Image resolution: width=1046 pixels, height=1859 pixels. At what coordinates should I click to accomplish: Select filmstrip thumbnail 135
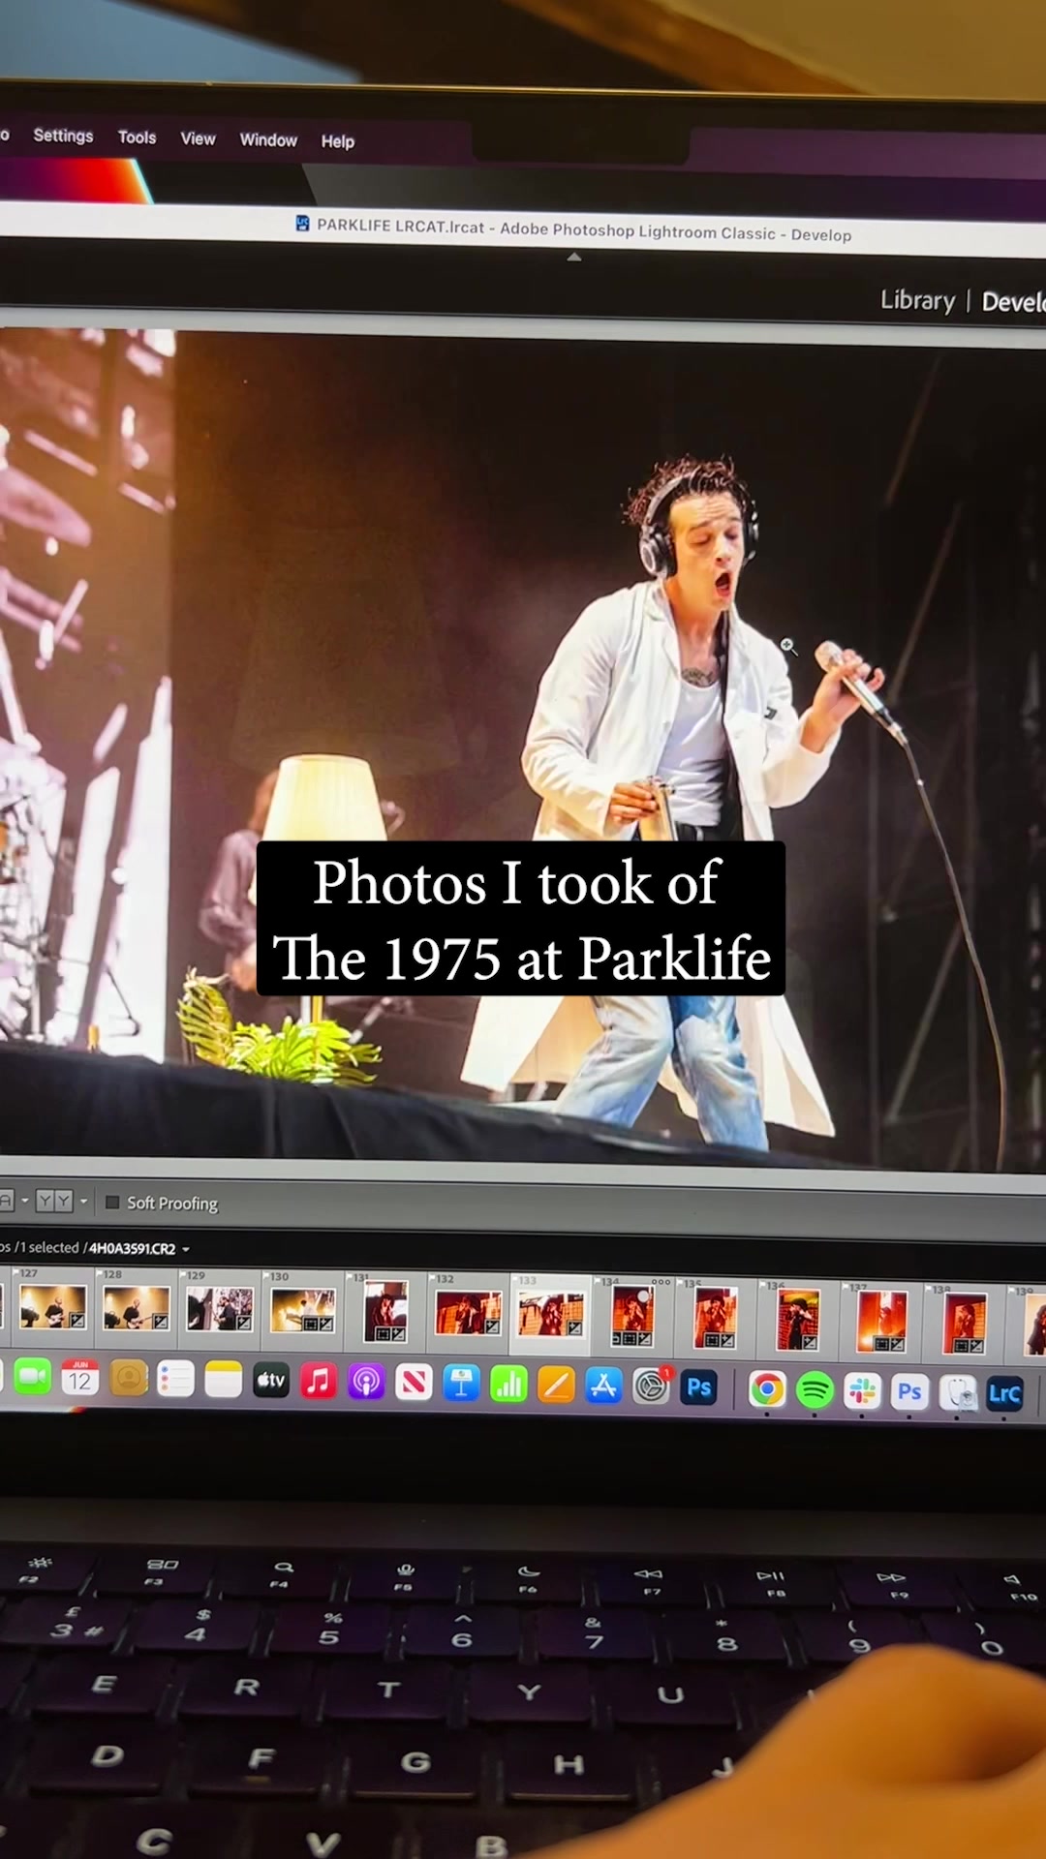(x=715, y=1317)
